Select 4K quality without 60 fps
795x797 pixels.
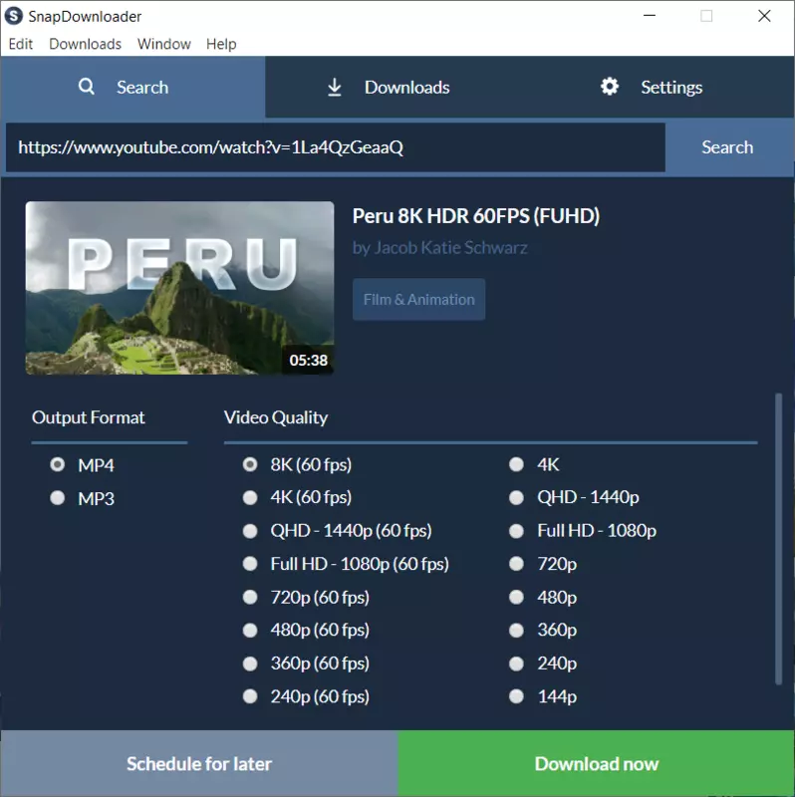(516, 464)
